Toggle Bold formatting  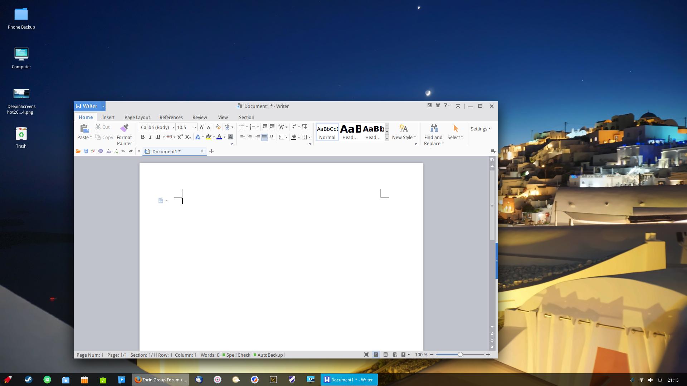(x=143, y=137)
